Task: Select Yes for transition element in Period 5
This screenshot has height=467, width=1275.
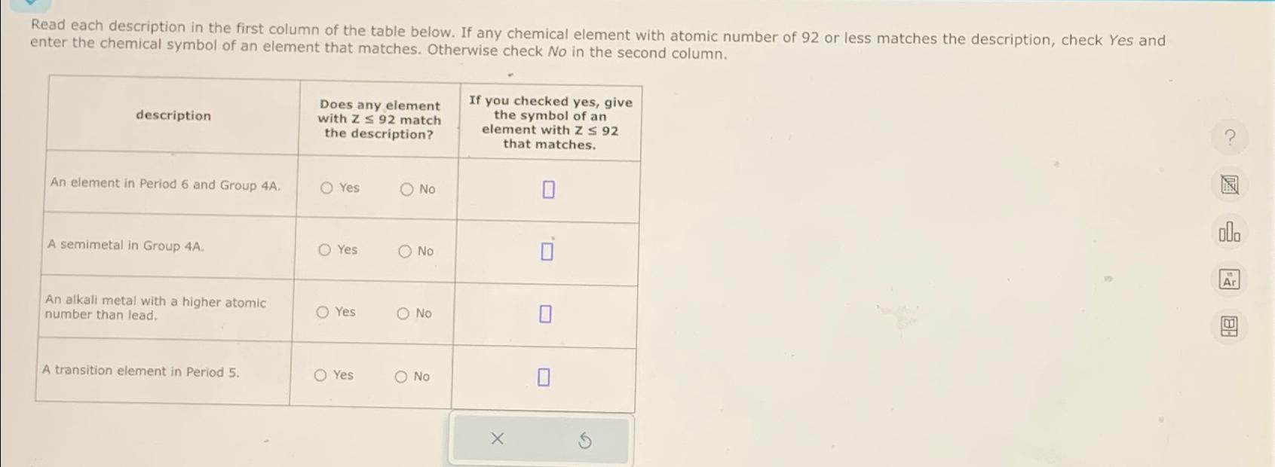Action: (x=321, y=376)
